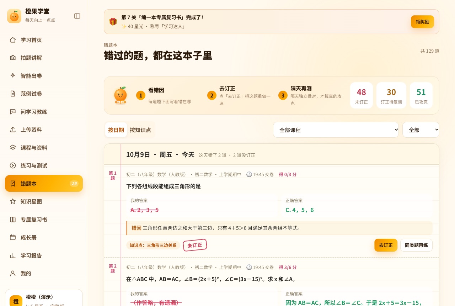Click the 共 129 道 total count
This screenshot has width=455, height=306.
430,51
